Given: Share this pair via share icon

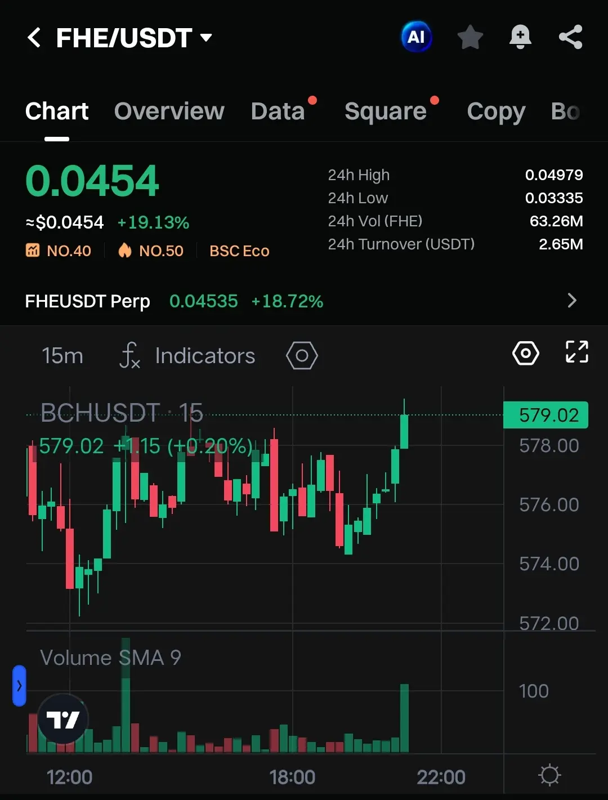Looking at the screenshot, I should (x=570, y=37).
